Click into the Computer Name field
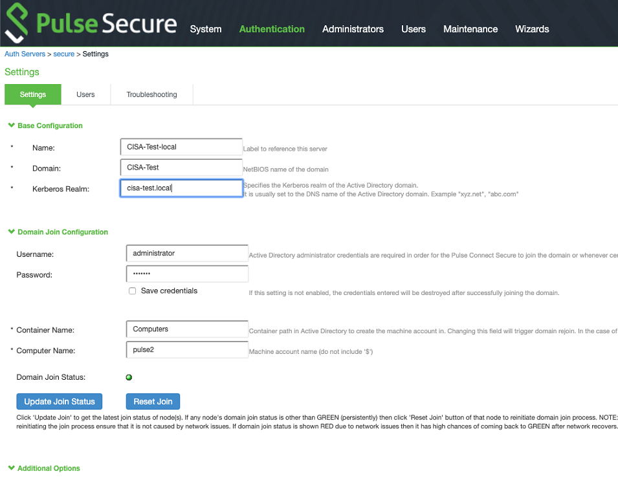 (x=187, y=349)
